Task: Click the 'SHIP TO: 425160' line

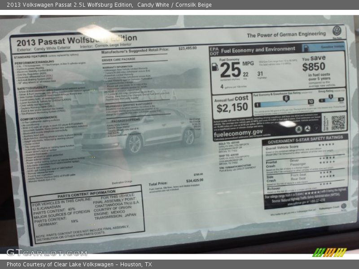Action: [x=229, y=155]
